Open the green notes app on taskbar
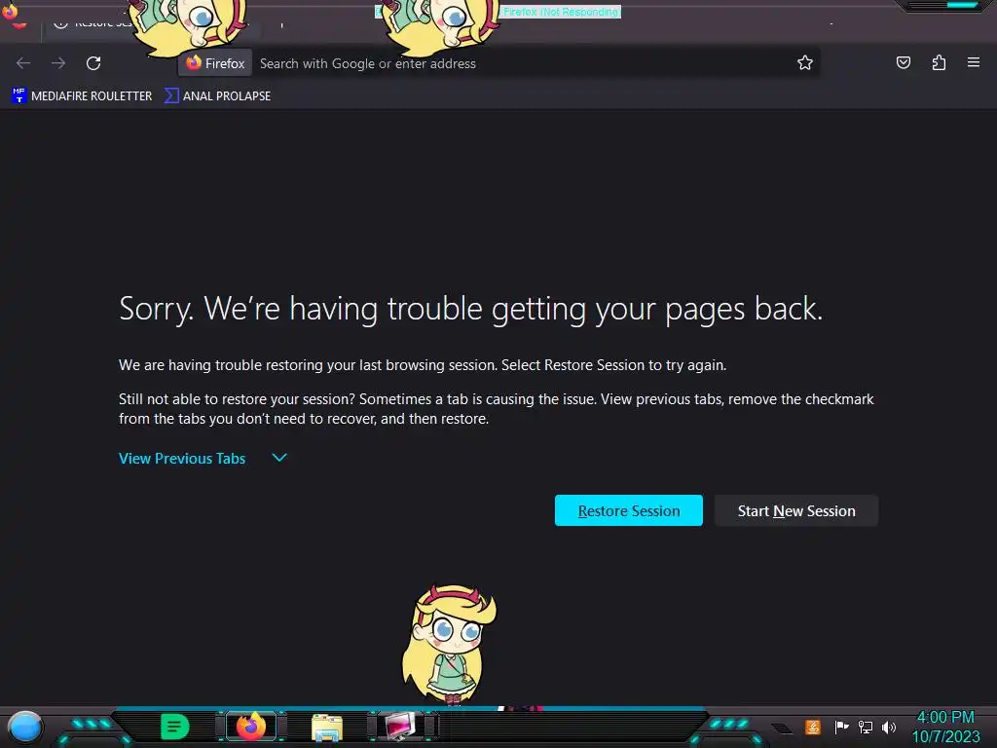The width and height of the screenshot is (997, 748). pyautogui.click(x=175, y=727)
